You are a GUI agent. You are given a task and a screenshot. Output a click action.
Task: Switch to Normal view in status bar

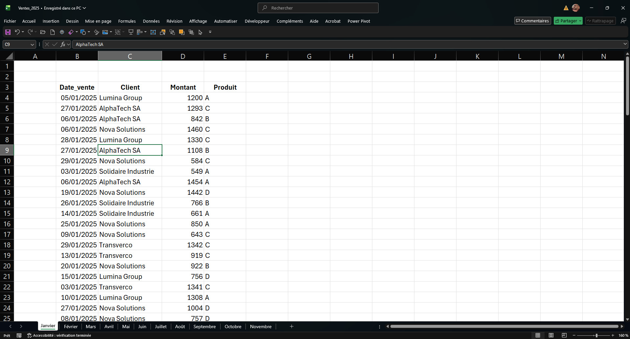point(538,335)
